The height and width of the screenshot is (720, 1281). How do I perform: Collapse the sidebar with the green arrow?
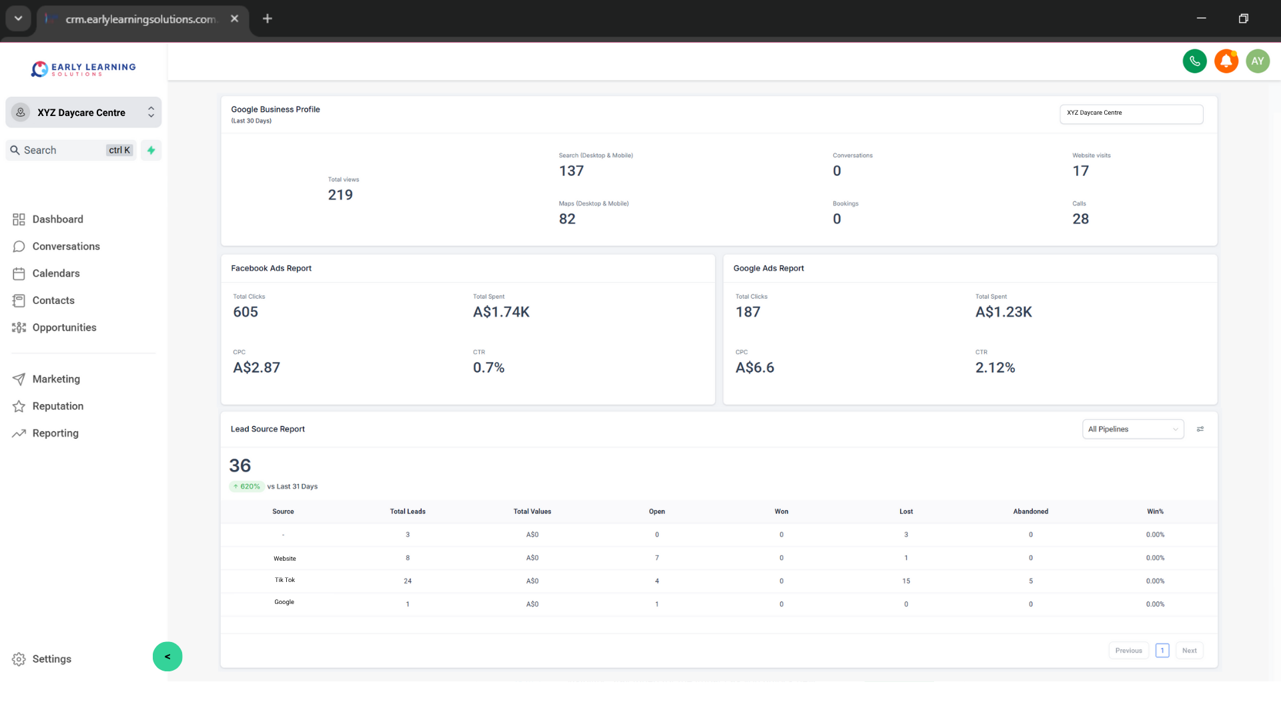(167, 657)
